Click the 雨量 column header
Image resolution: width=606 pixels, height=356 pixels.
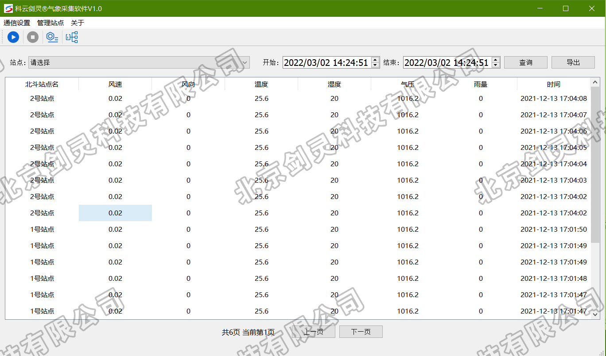[x=481, y=84]
